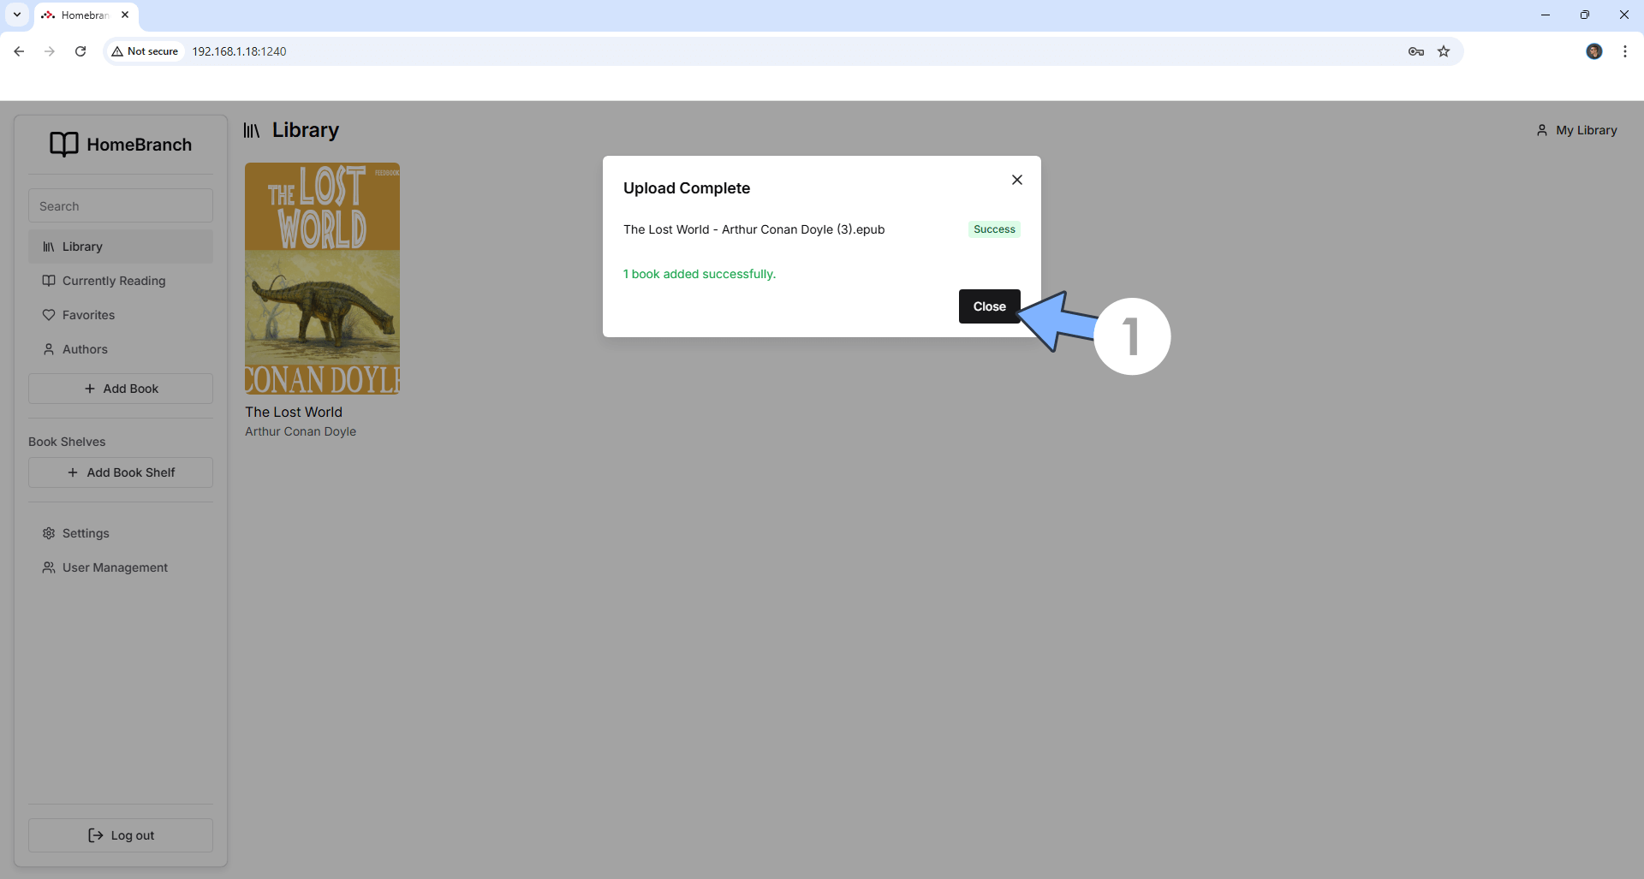The height and width of the screenshot is (879, 1644).
Task: Open My Library user menu
Action: coord(1576,130)
